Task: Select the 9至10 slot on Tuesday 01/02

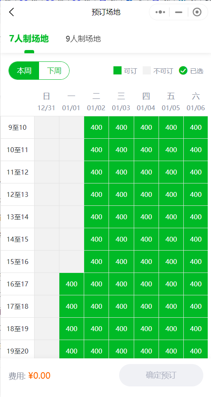Action: [96, 127]
